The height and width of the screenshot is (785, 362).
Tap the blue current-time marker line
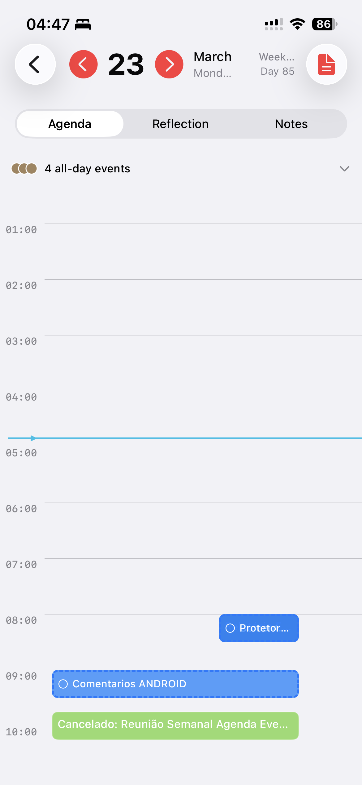click(186, 438)
